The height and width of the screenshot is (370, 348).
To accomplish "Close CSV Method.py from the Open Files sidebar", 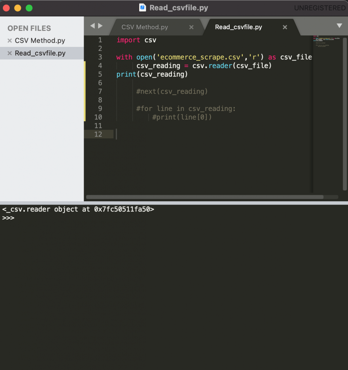I will (x=10, y=40).
